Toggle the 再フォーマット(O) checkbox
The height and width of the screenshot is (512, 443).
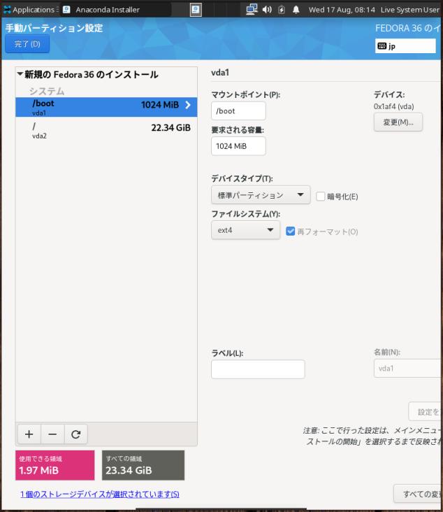point(290,232)
